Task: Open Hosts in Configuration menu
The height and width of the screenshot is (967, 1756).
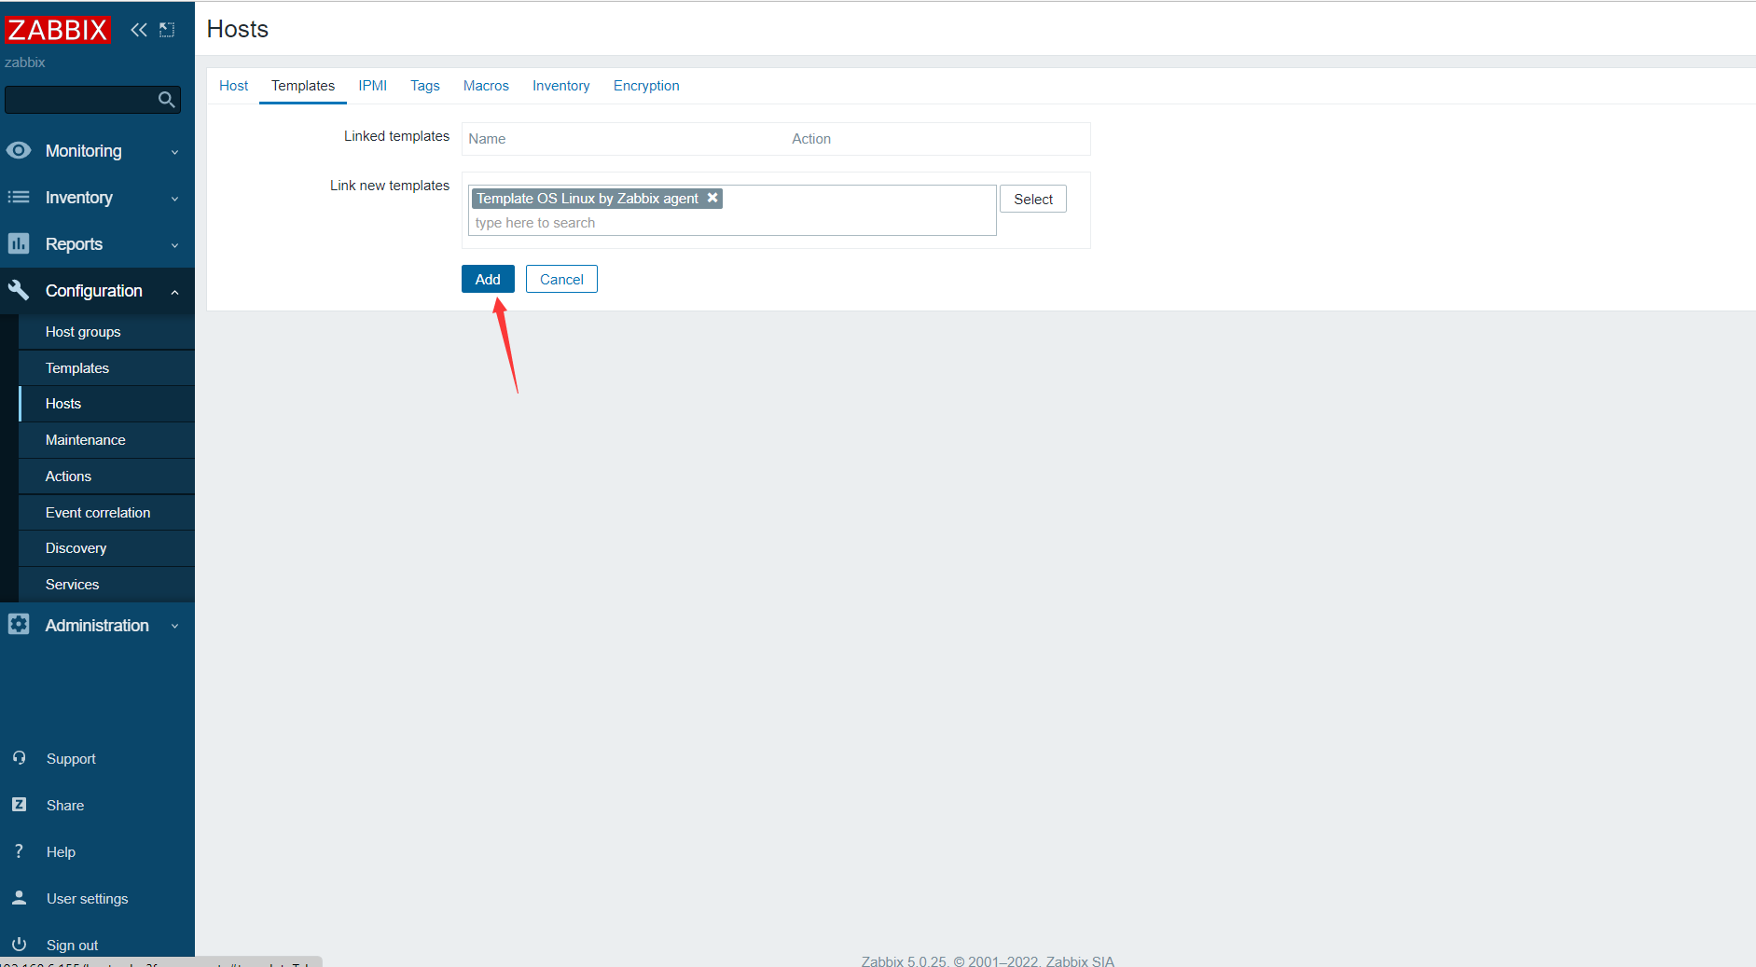Action: [x=106, y=404]
